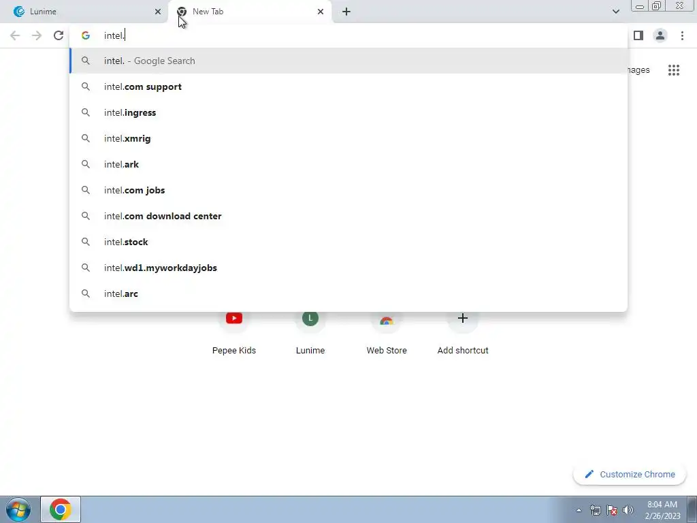
Task: Select the New Tab tab
Action: [x=249, y=12]
